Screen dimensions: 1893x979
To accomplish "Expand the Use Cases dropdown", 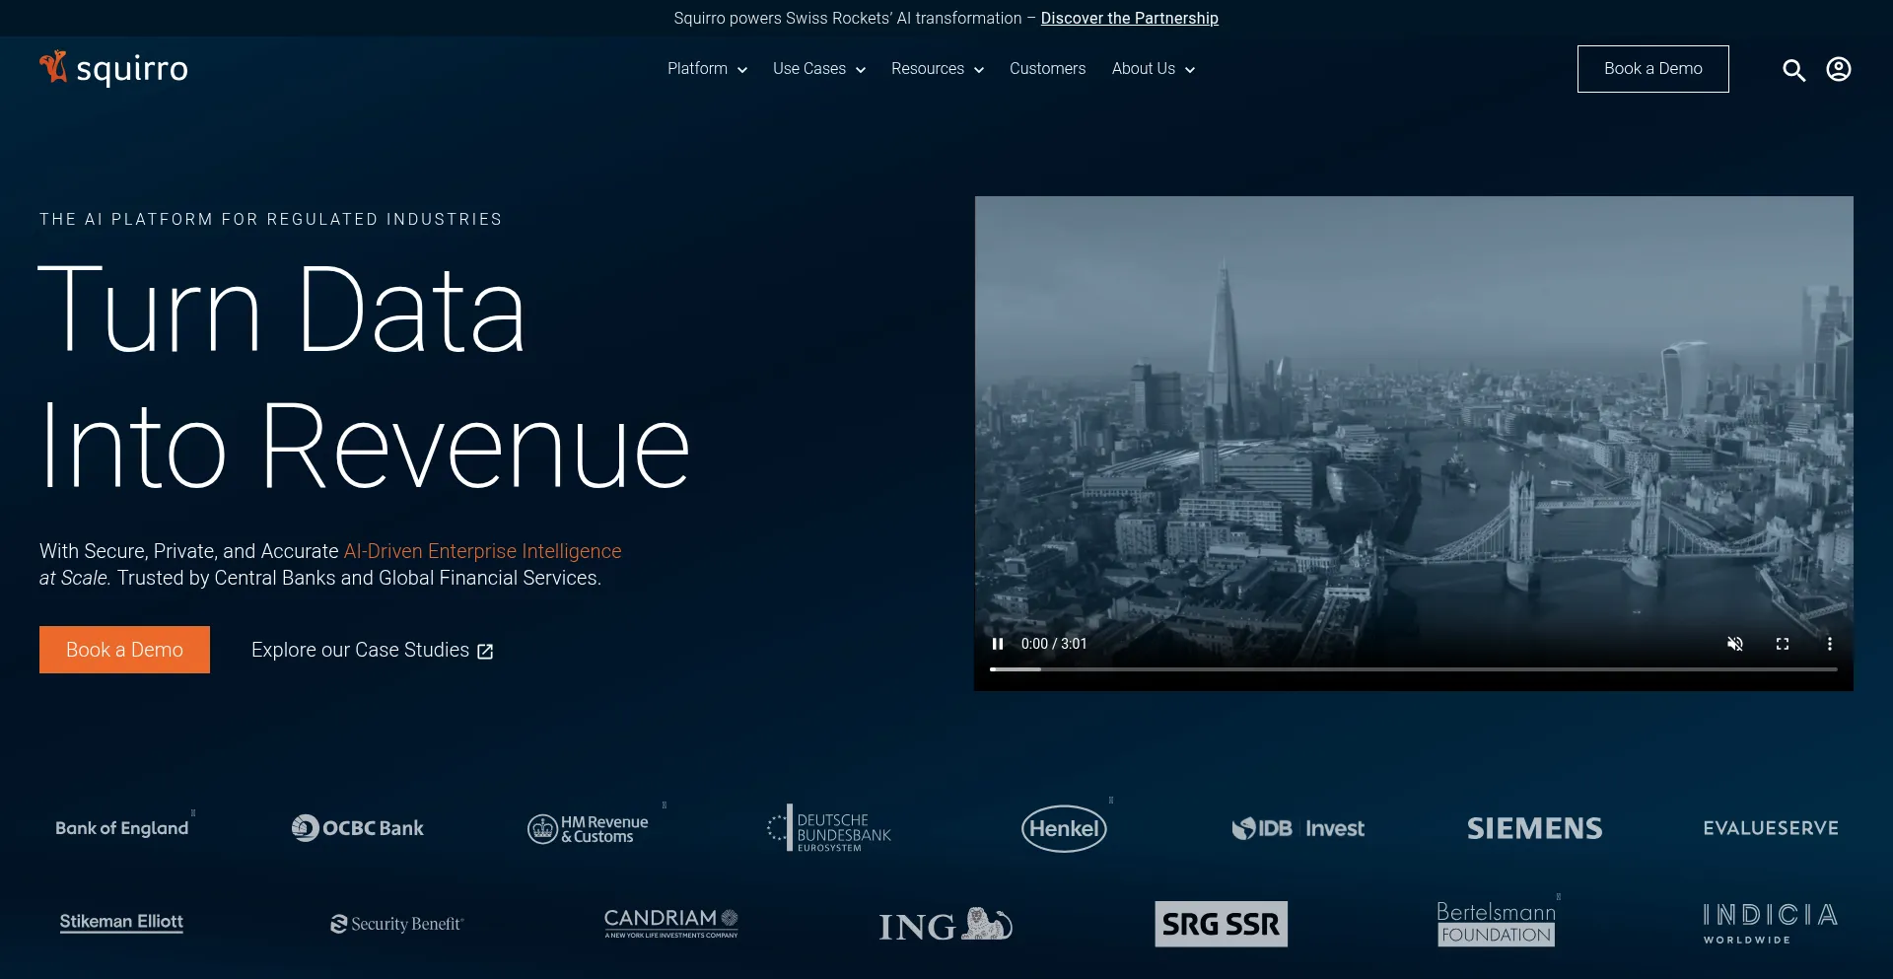I will [818, 69].
